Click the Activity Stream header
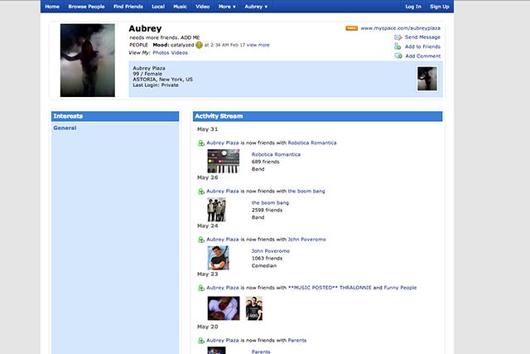The image size is (530, 354). tap(318, 116)
